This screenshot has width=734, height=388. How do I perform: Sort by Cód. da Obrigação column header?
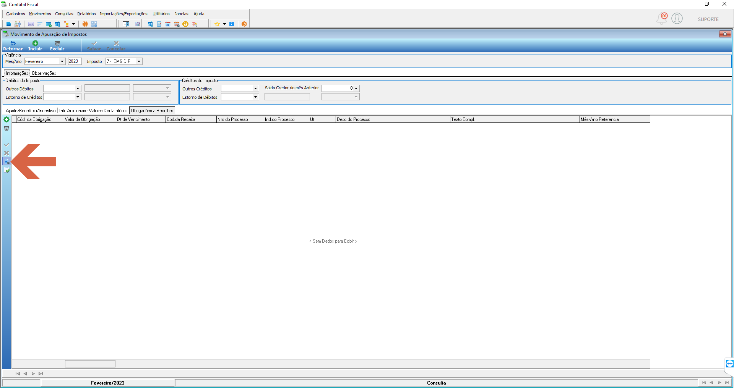click(40, 119)
